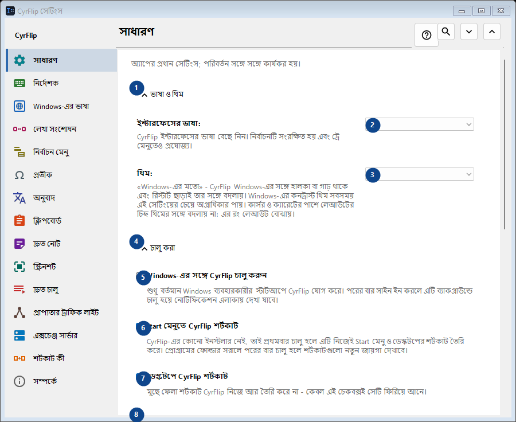This screenshot has width=516, height=422.
Task: Select the omega icon for প্রতীক
Action: pyautogui.click(x=19, y=175)
